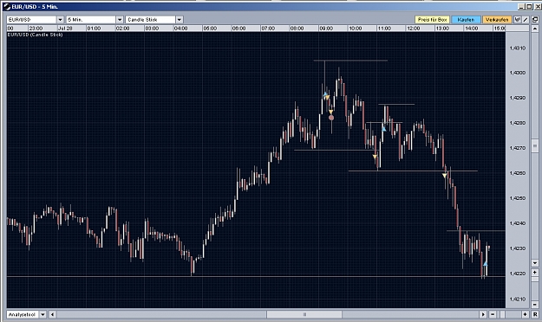Select the yellow sell triangle below the 1,4270 line
The height and width of the screenshot is (322, 542).
[x=375, y=157]
